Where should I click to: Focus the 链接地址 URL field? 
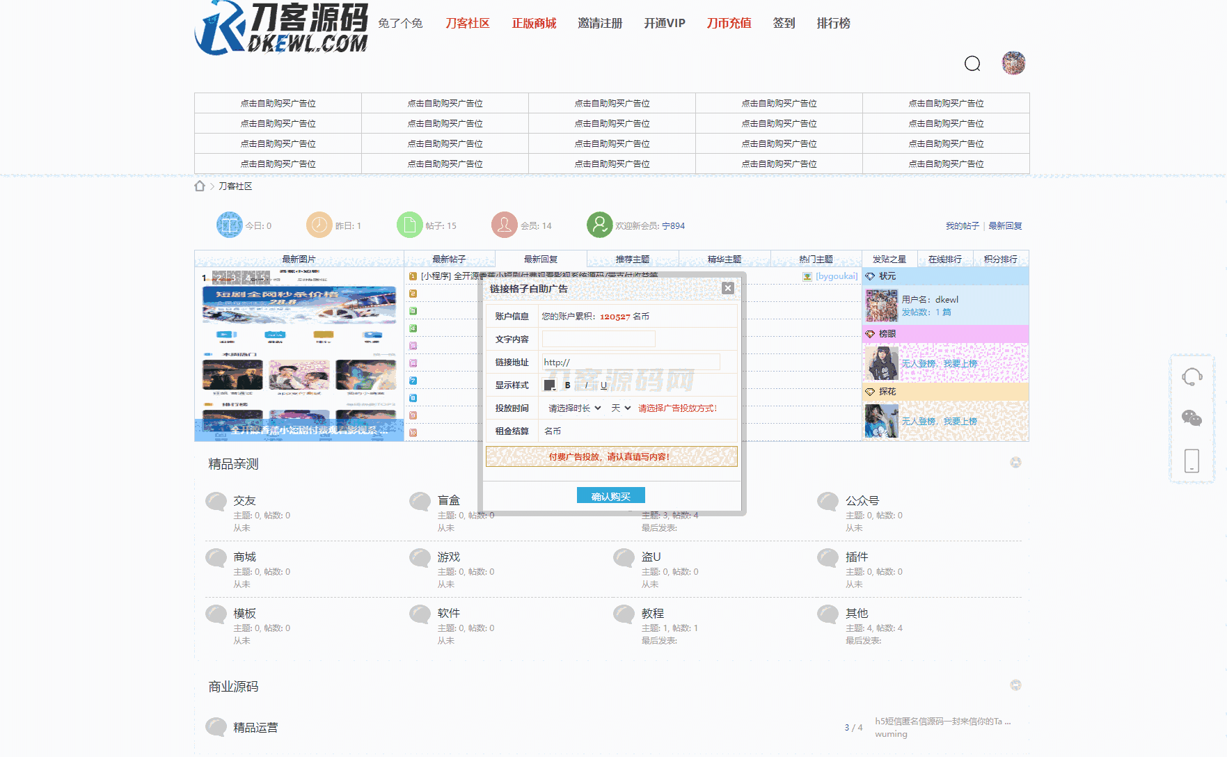pyautogui.click(x=631, y=362)
